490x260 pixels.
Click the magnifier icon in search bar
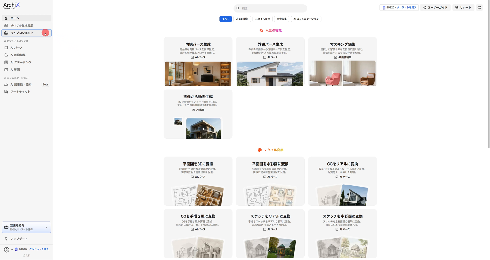[x=238, y=8]
